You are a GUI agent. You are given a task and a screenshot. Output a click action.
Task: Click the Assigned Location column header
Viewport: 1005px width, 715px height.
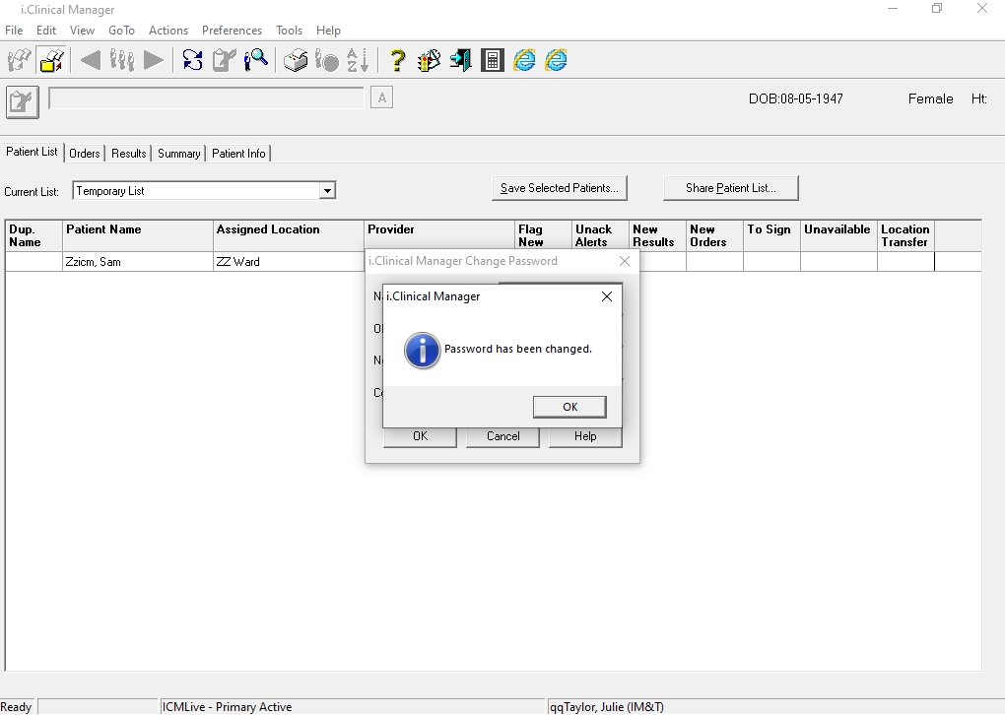point(289,235)
